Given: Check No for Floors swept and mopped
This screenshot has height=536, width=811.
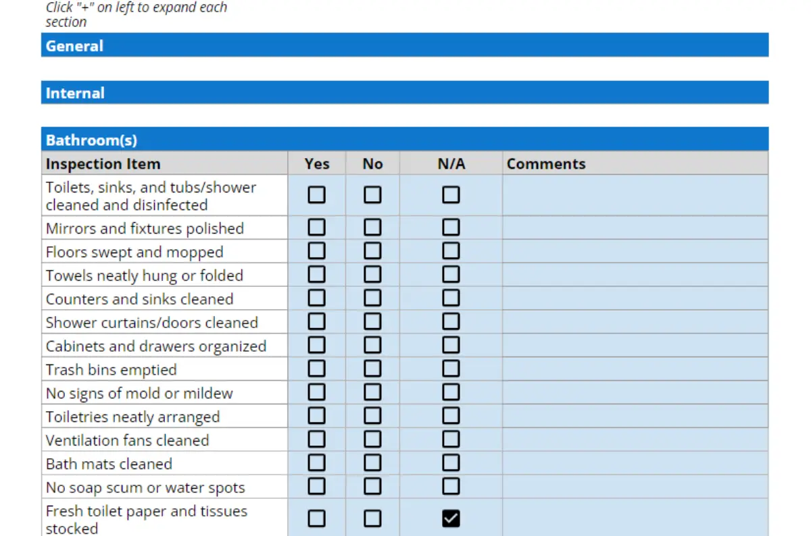Looking at the screenshot, I should click(x=372, y=251).
